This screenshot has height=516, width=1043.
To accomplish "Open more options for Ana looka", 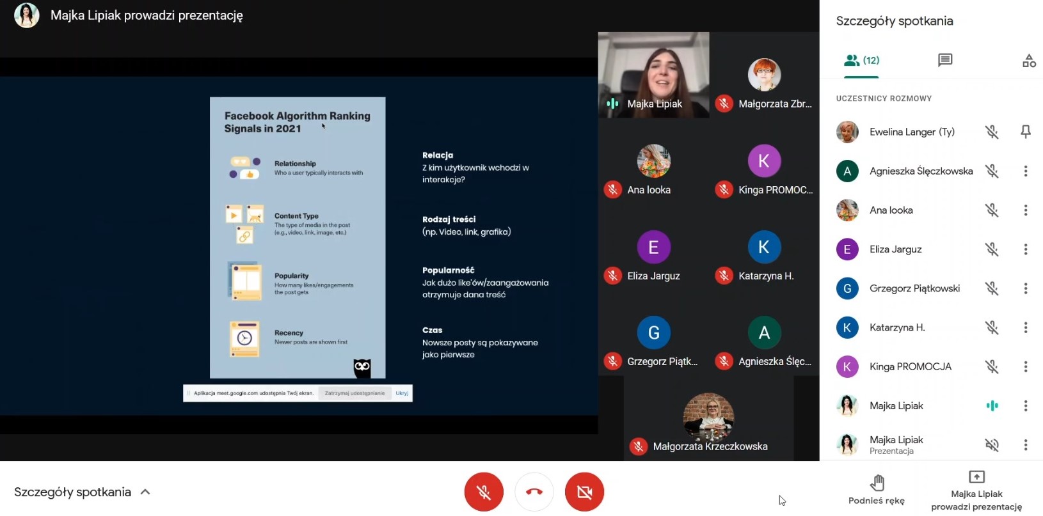I will (x=1026, y=210).
